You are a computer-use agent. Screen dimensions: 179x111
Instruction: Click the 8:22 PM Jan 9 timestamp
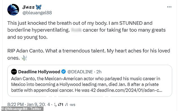[29, 105]
